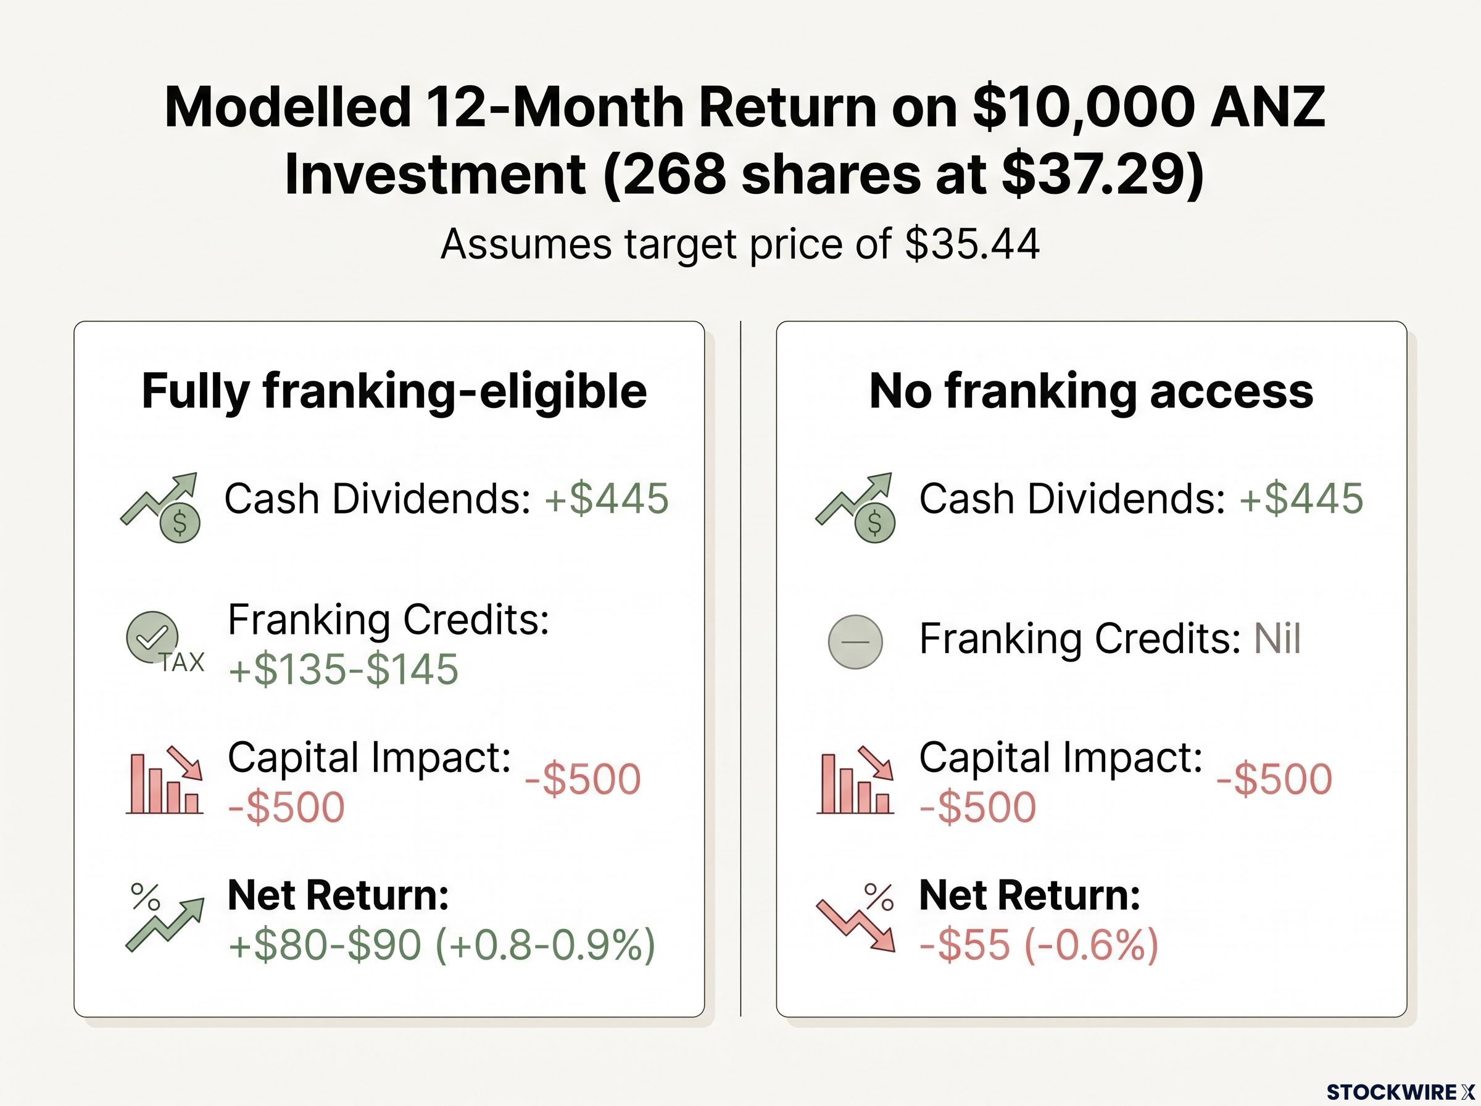
Task: Click the +$135-$145 franking credits value
Action: [x=343, y=669]
